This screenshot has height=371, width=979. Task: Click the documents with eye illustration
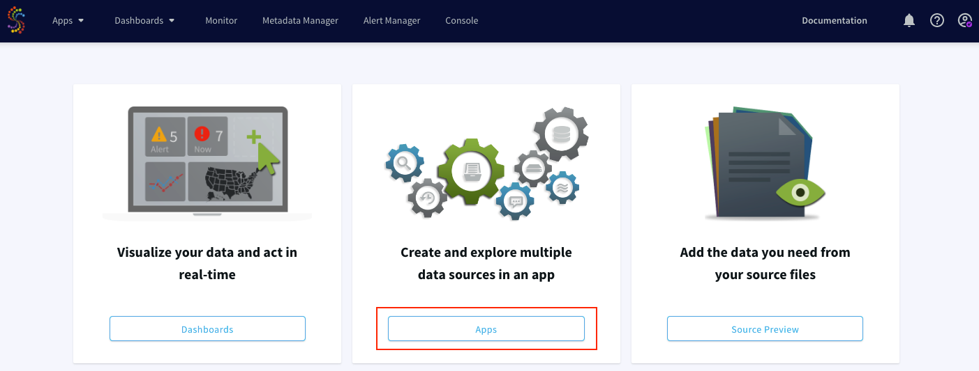(765, 164)
